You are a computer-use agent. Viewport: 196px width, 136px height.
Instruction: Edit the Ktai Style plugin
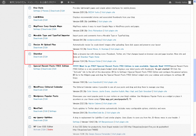[63, 11]
